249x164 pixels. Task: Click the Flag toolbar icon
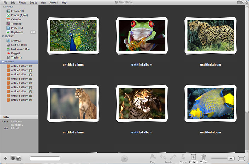click(153, 158)
